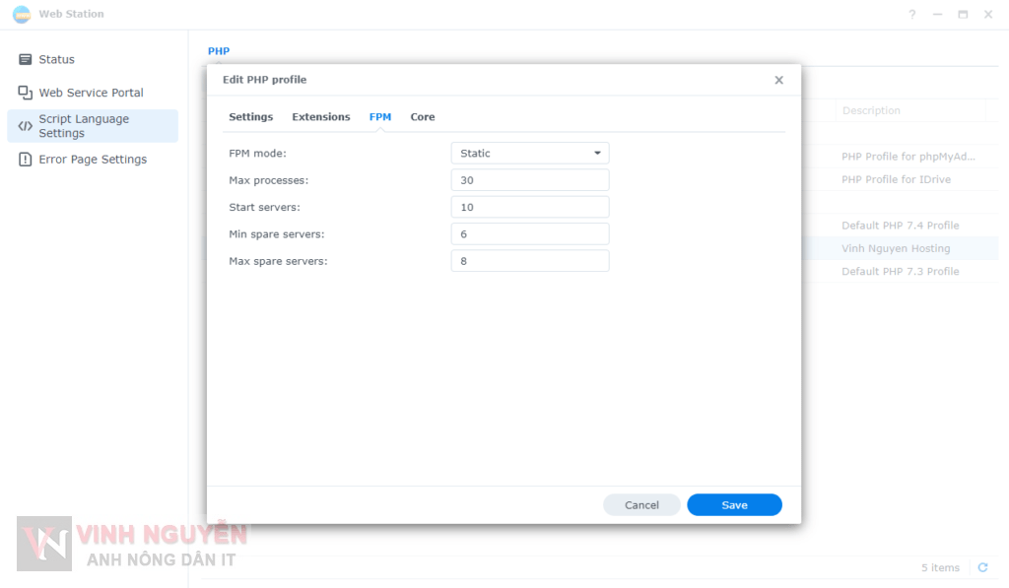Close the Edit PHP profile dialog
This screenshot has width=1009, height=588.
point(778,81)
